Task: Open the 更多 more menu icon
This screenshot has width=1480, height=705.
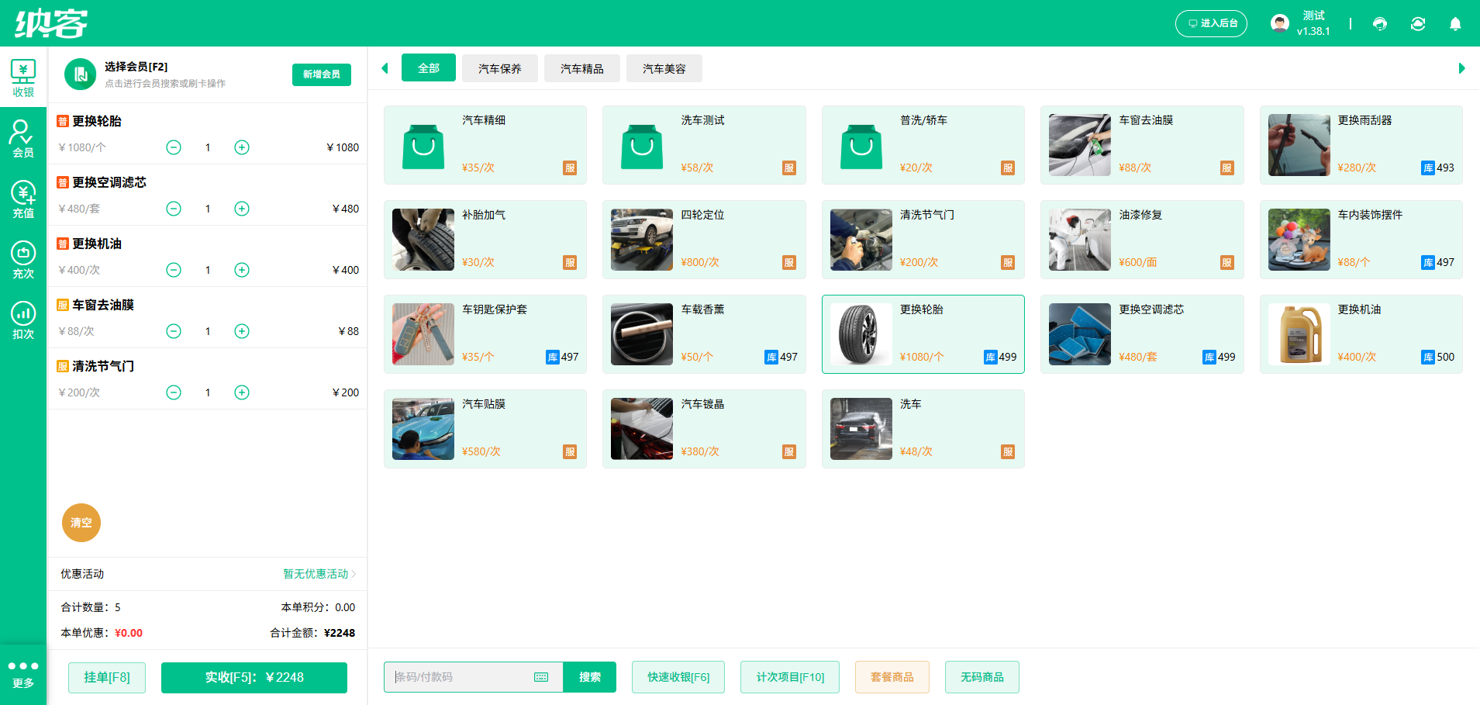Action: pos(23,674)
